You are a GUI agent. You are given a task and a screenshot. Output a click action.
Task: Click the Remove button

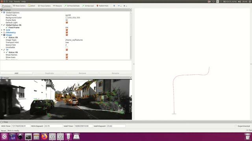click(x=82, y=73)
